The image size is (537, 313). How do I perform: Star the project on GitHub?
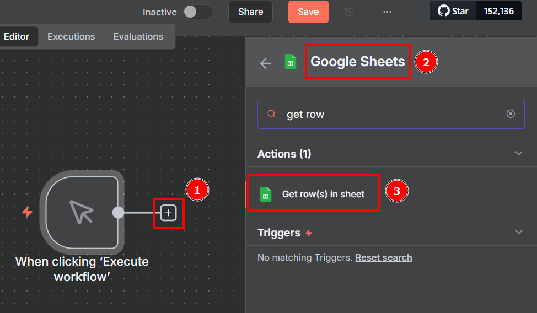(453, 11)
